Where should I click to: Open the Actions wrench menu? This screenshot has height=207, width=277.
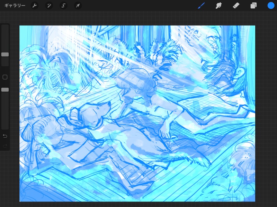click(34, 6)
